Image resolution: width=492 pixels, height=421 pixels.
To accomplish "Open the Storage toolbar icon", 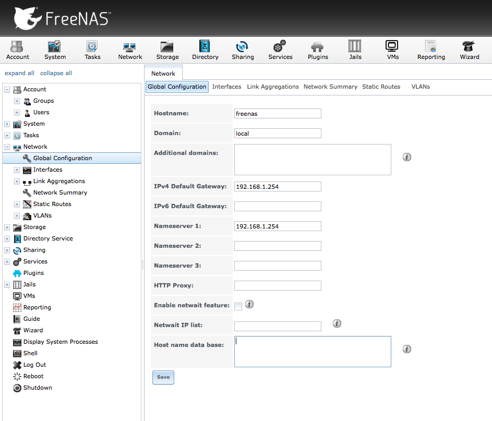I will [167, 47].
